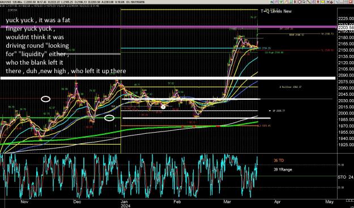Click the 'Nov' date axis label

(24, 201)
